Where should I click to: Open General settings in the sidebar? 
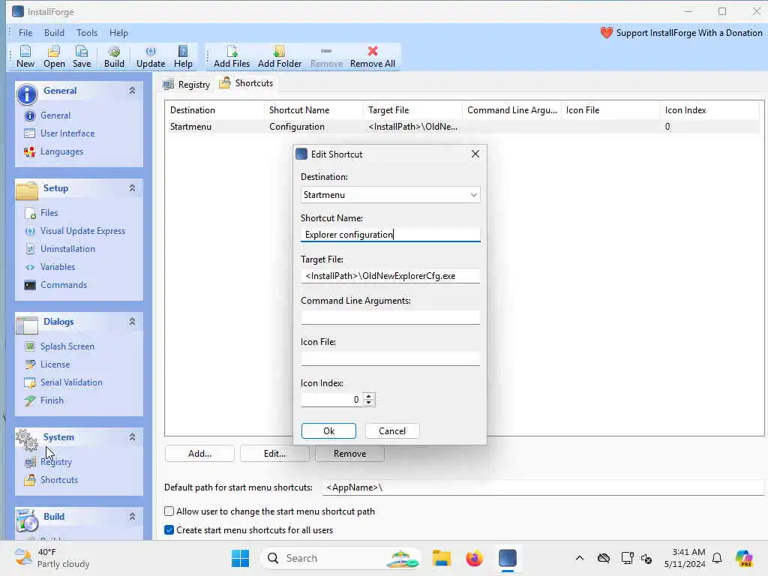pyautogui.click(x=55, y=115)
